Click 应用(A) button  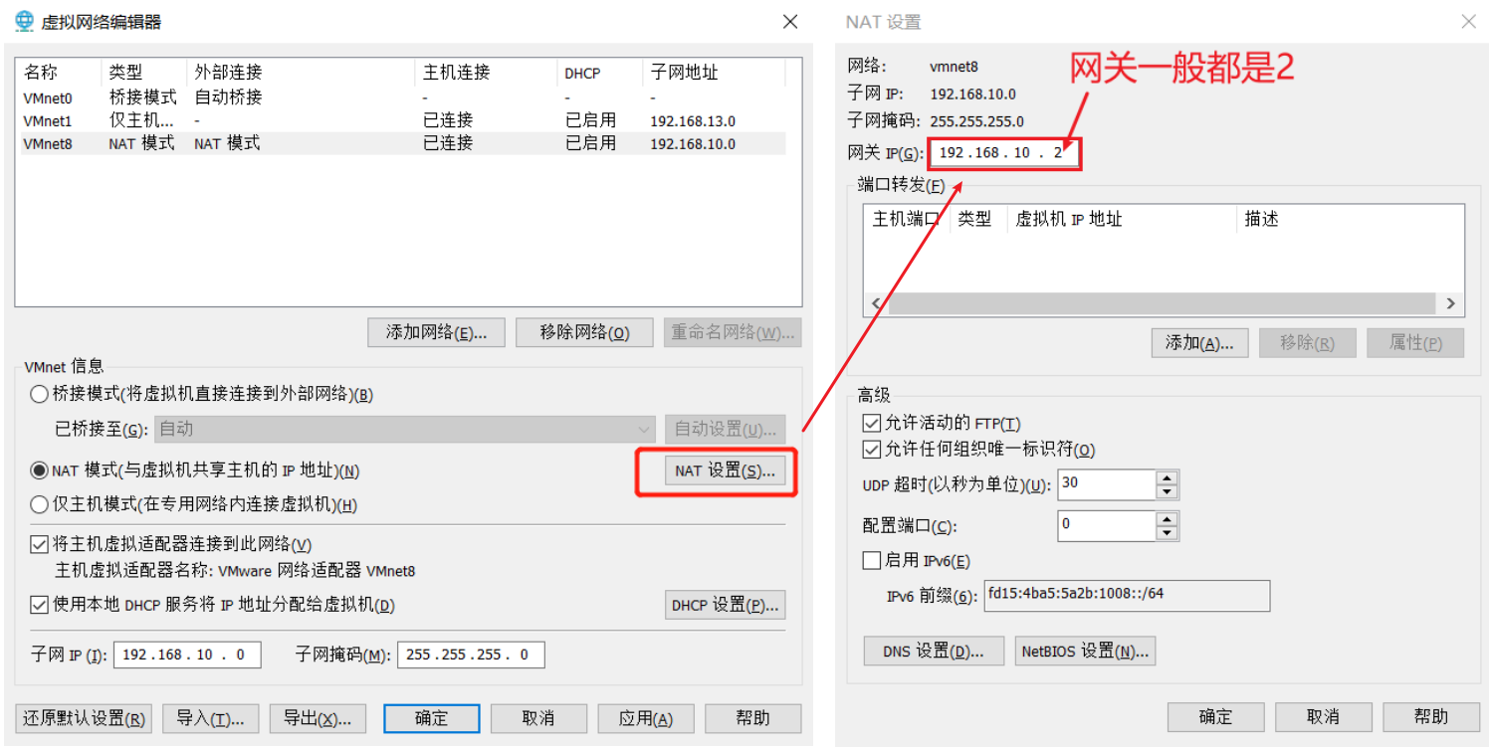pos(646,718)
